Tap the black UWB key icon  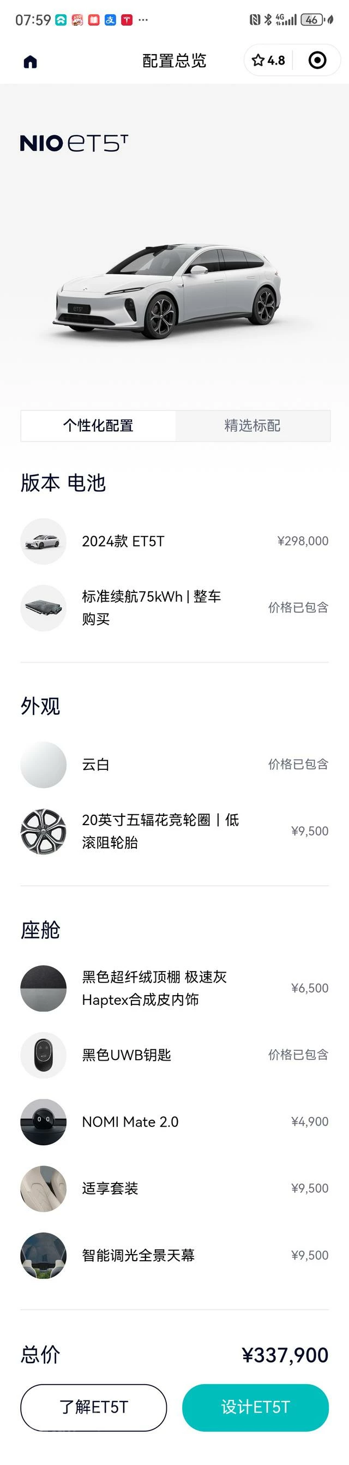pos(44,1055)
